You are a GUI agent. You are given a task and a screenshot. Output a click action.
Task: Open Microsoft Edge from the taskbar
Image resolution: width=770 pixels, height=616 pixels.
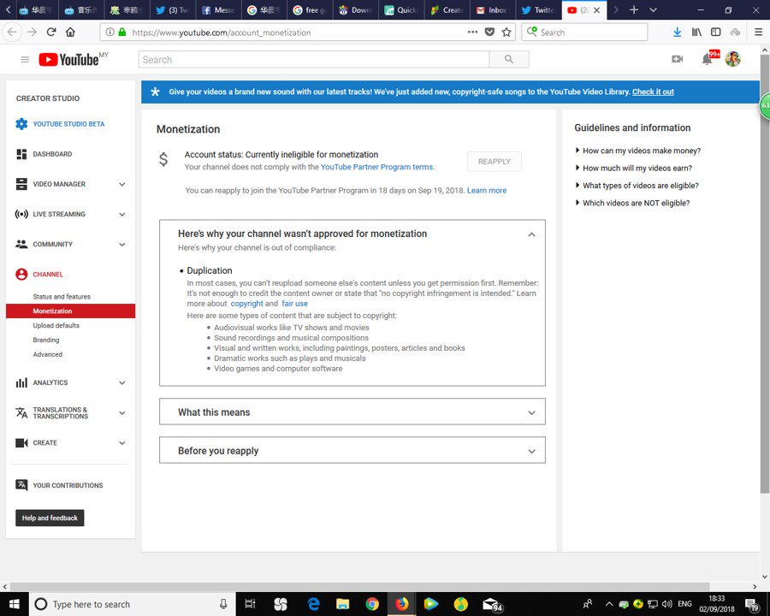313,604
